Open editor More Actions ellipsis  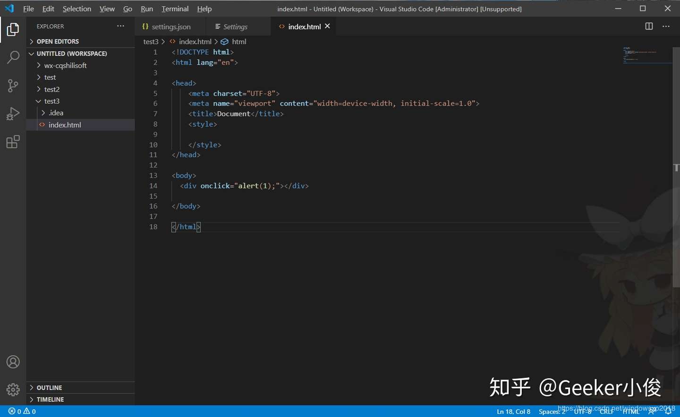[x=666, y=26]
